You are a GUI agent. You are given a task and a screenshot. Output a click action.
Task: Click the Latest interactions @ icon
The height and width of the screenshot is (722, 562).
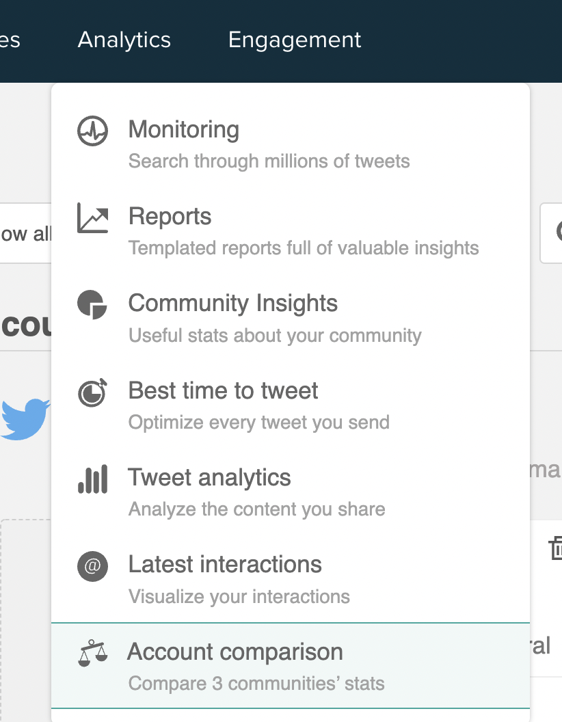click(x=92, y=566)
